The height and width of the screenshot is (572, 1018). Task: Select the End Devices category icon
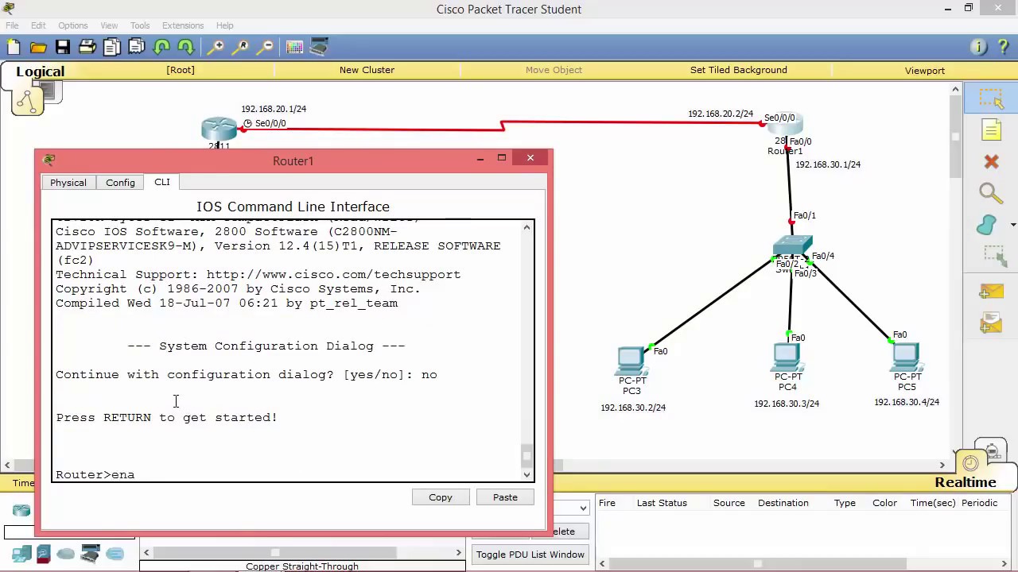click(x=21, y=554)
